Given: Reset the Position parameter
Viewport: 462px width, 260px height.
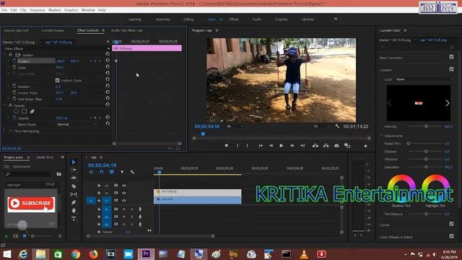Looking at the screenshot, I should coord(108,61).
